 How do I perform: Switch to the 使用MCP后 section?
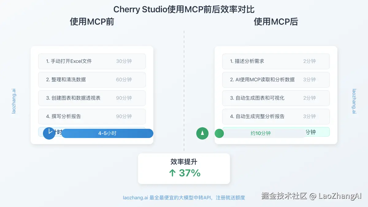(x=275, y=21)
